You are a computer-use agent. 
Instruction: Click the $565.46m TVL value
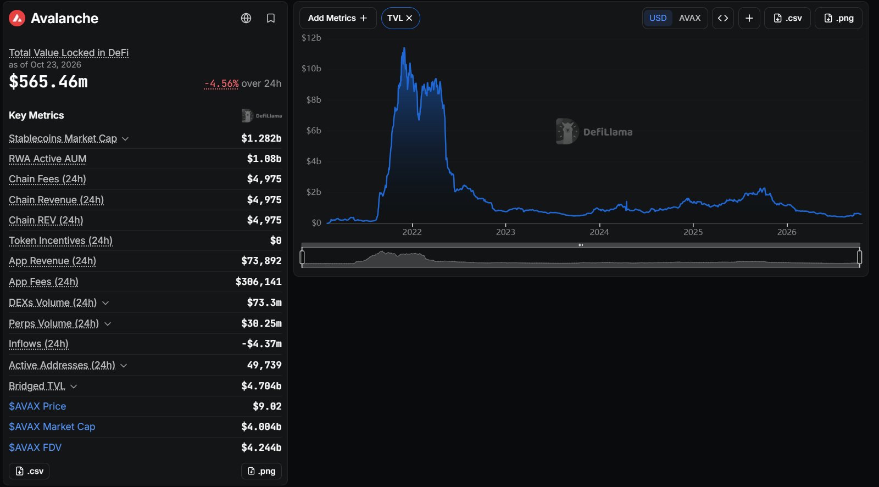coord(48,82)
